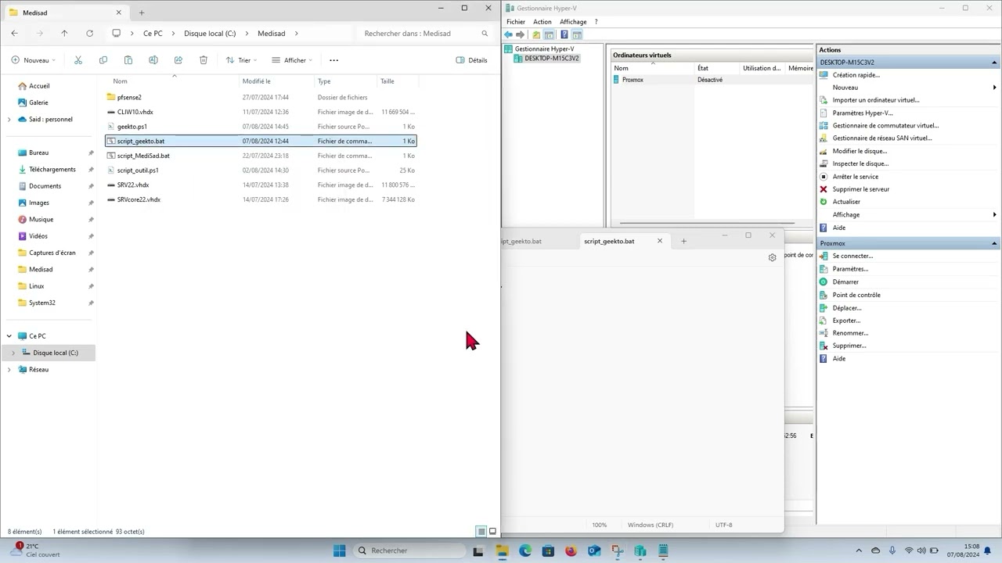Select the SRVcore22.vhdx file
1002x563 pixels.
[x=261, y=199]
